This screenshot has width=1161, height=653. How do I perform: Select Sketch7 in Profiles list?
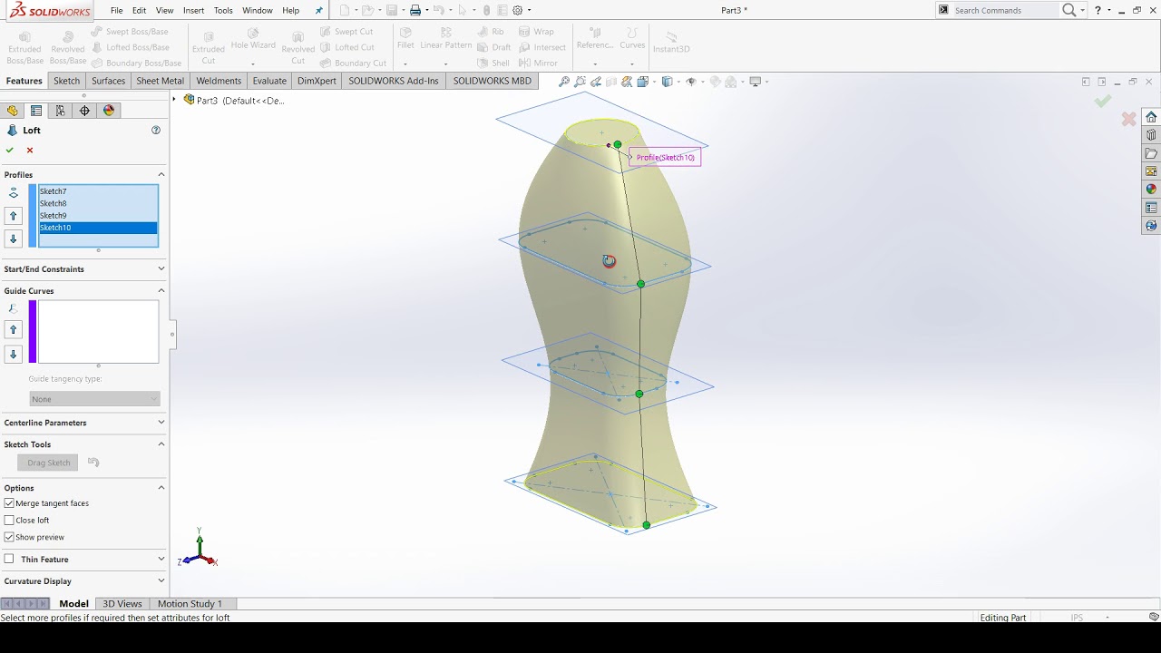point(98,191)
